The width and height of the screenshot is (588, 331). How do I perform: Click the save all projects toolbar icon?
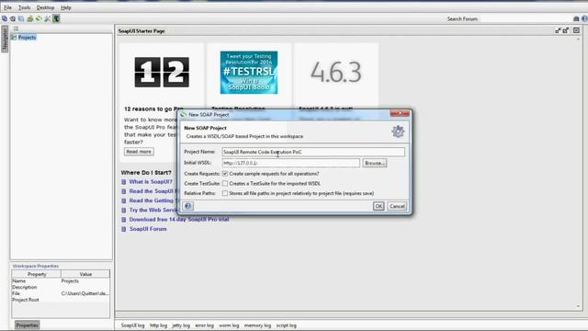tap(21, 18)
